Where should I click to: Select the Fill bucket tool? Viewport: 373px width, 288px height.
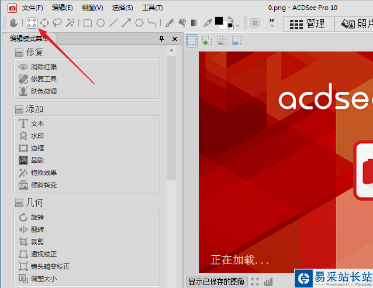click(182, 23)
